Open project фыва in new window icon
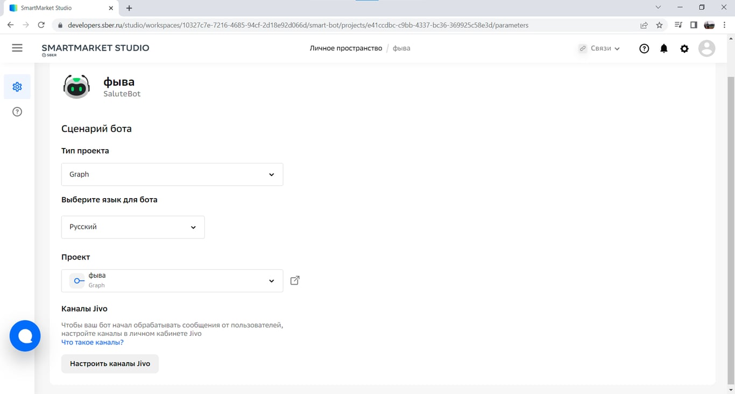Image resolution: width=735 pixels, height=394 pixels. [295, 280]
